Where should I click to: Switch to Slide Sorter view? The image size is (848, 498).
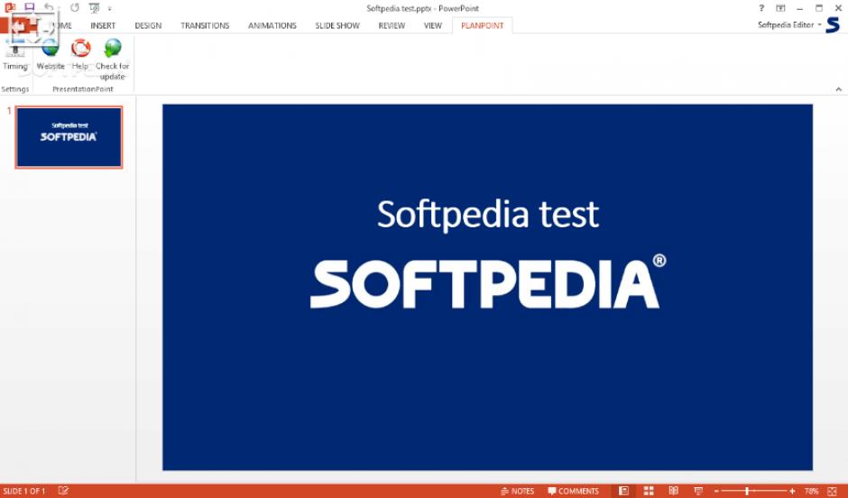(649, 491)
